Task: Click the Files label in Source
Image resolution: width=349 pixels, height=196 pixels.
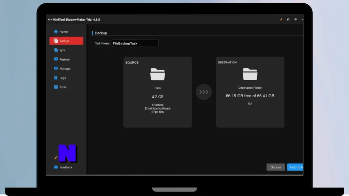Action: point(157,88)
